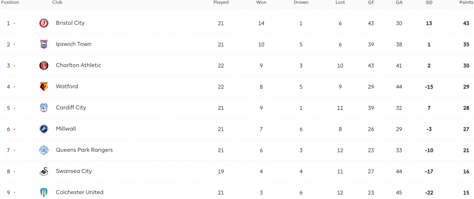Click the Position column header
The height and width of the screenshot is (199, 474).
pos(10,2)
